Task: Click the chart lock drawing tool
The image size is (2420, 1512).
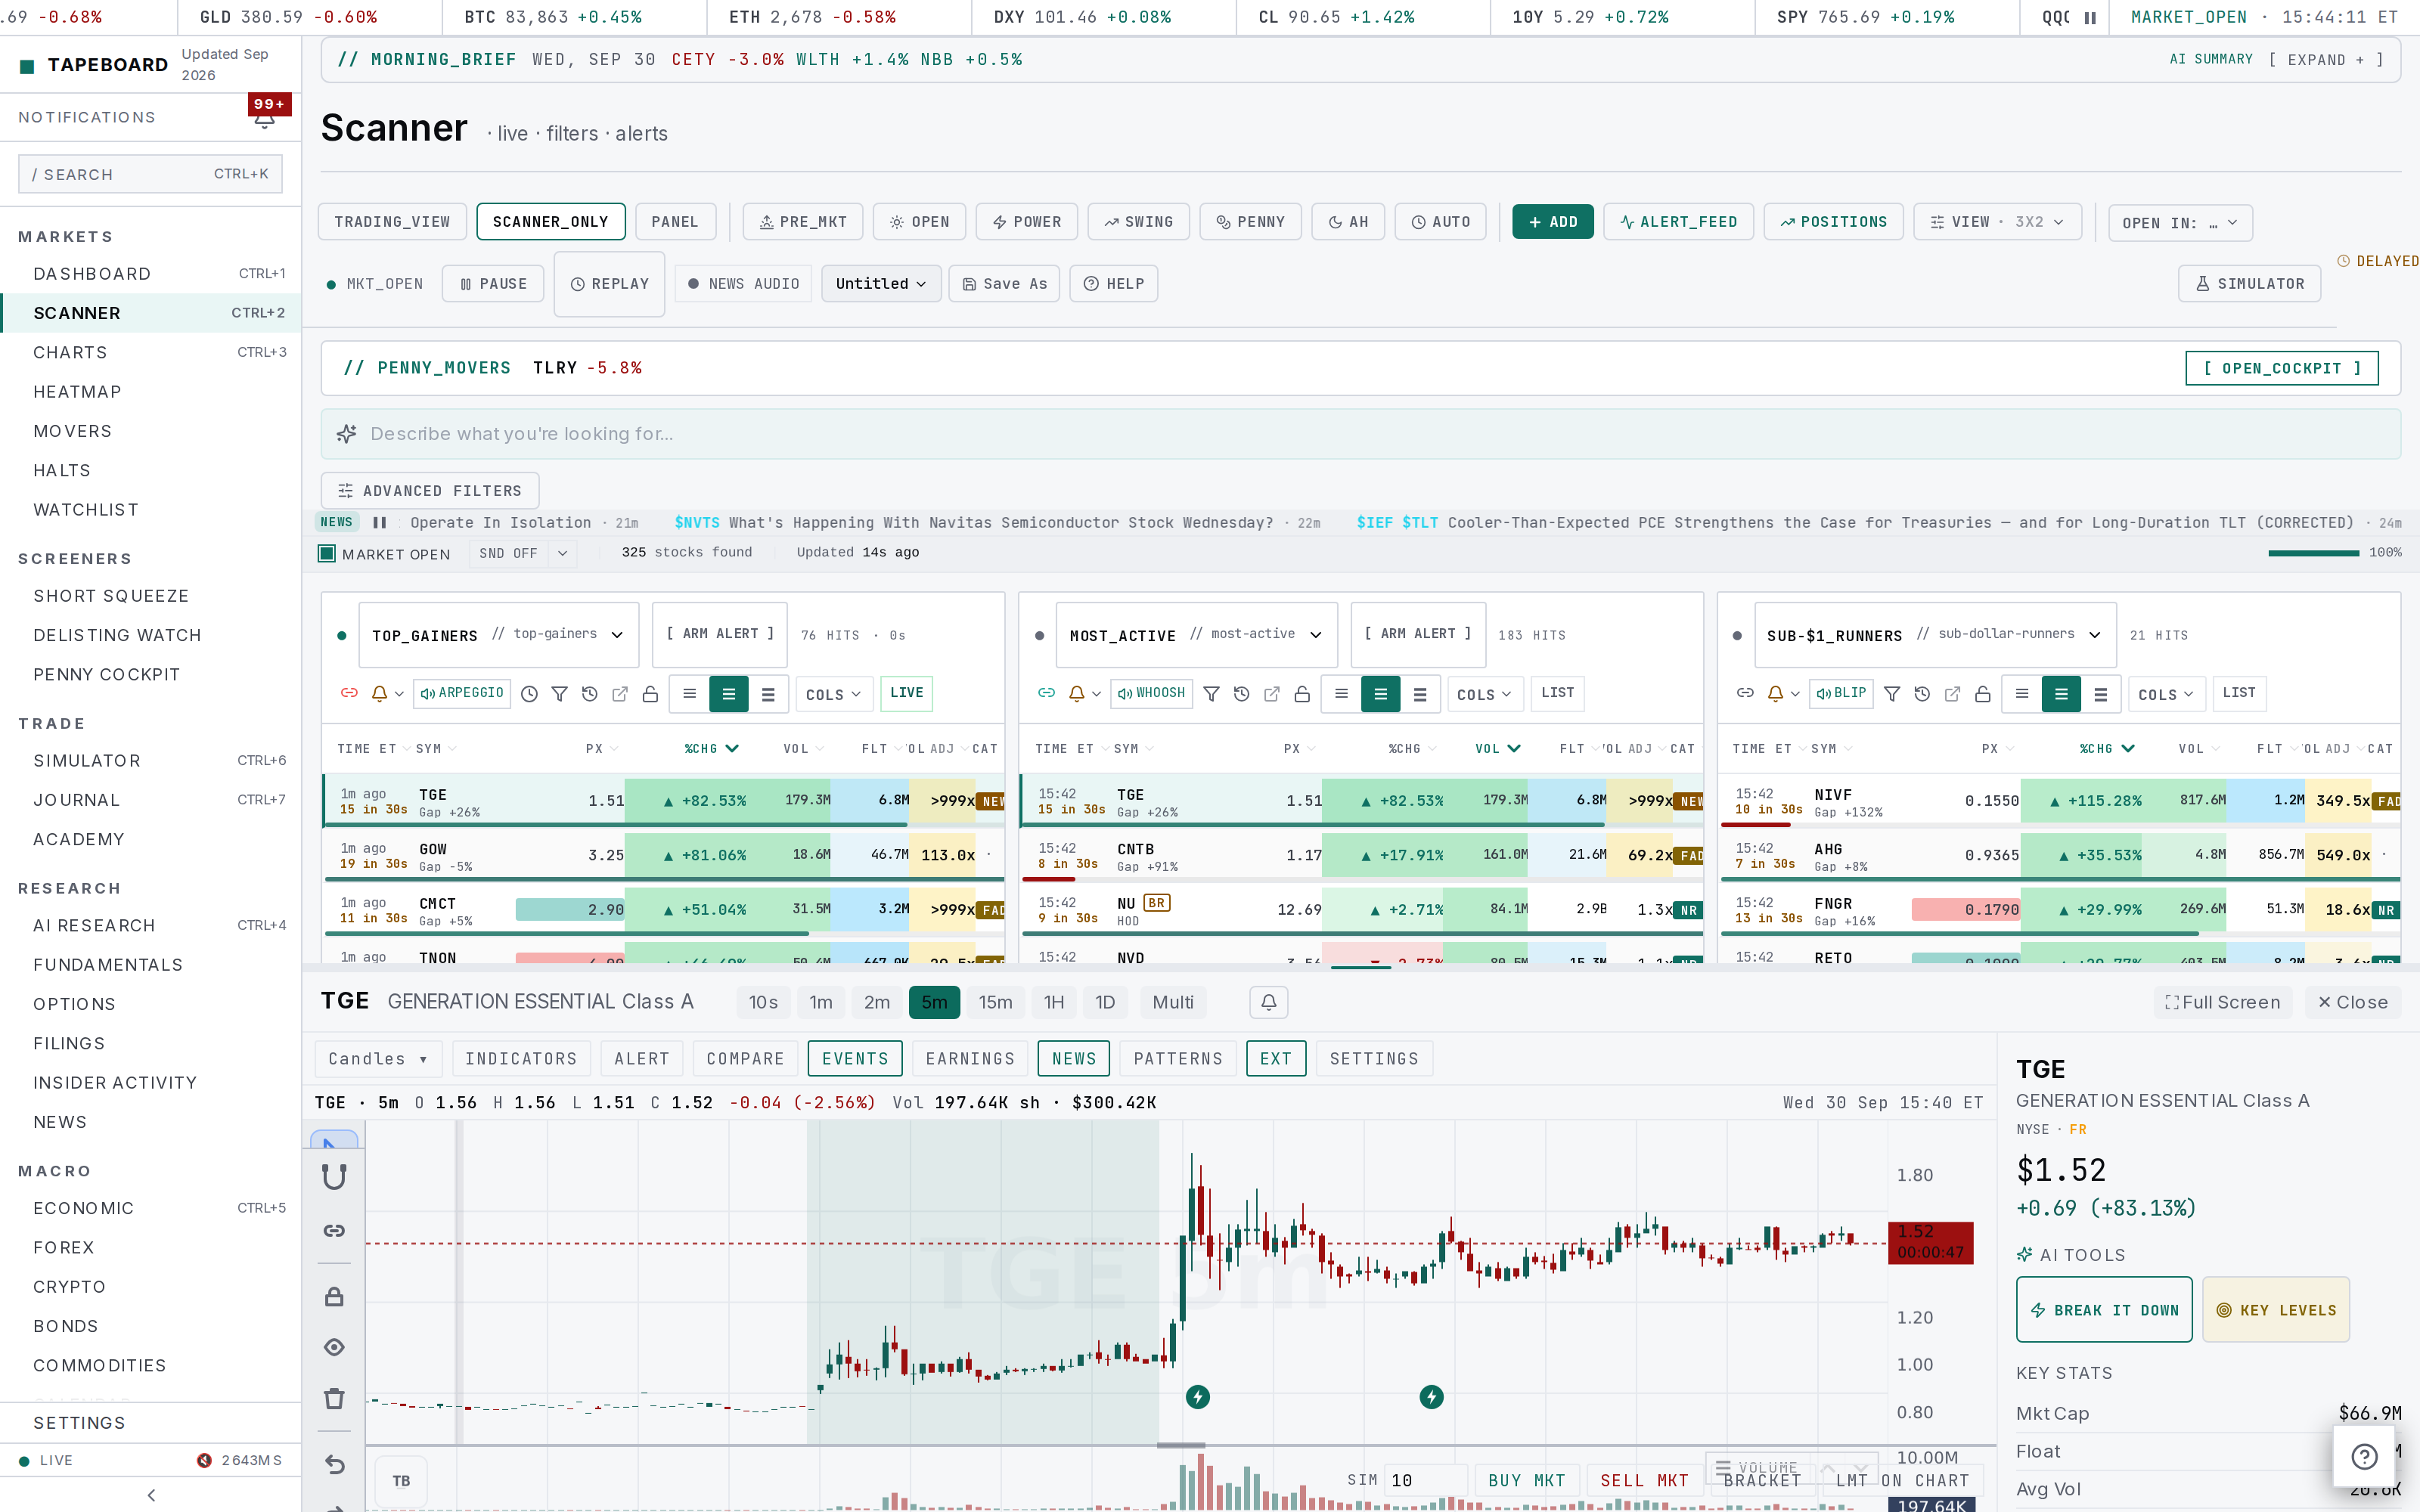Action: pyautogui.click(x=334, y=1297)
